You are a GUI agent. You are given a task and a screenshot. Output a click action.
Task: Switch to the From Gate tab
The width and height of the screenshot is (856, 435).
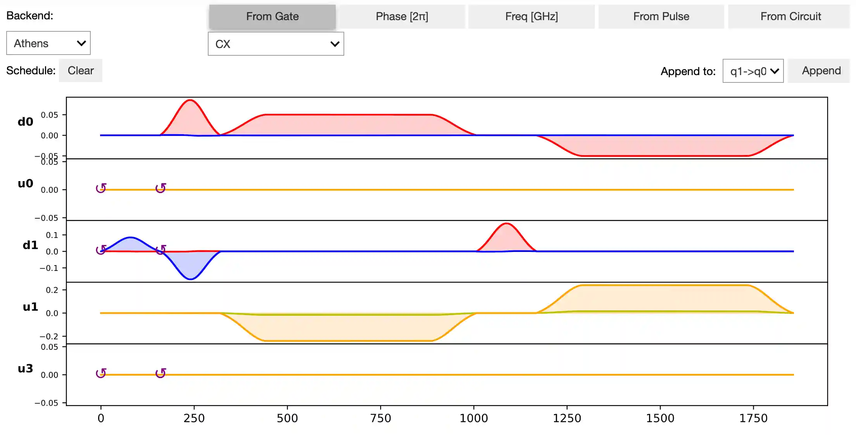(x=272, y=17)
